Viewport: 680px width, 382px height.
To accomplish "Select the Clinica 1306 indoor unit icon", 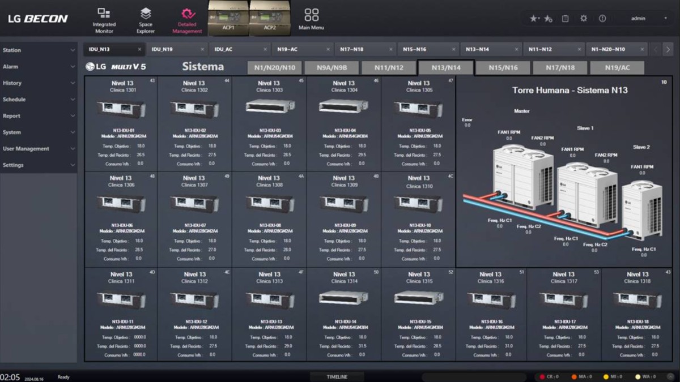I will 121,204.
